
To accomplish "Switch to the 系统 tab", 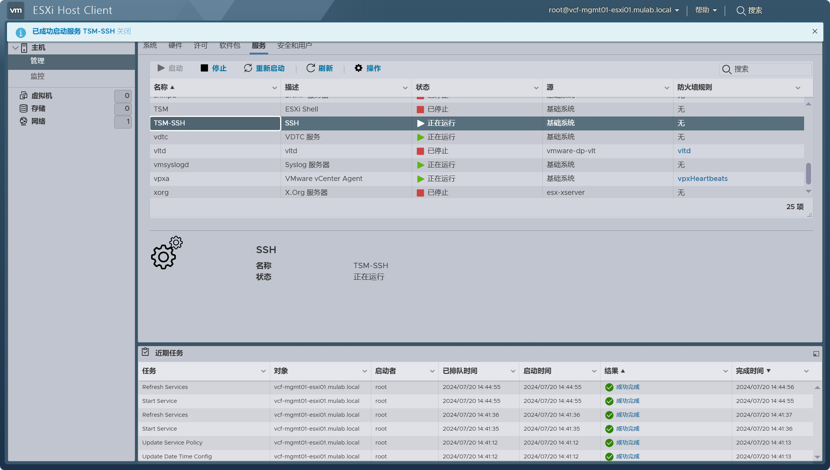I will 150,46.
